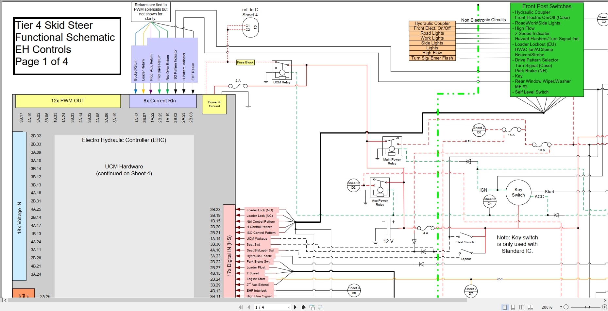The image size is (608, 311).
Task: Click the next view button
Action: [x=321, y=307]
